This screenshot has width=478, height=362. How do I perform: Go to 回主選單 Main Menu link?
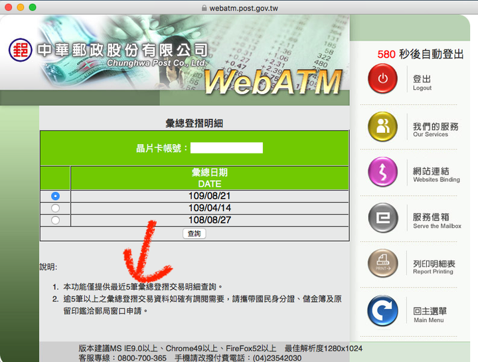[430, 315]
